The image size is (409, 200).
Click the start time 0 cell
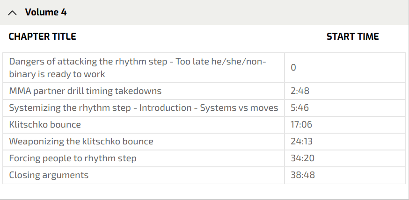coord(293,68)
